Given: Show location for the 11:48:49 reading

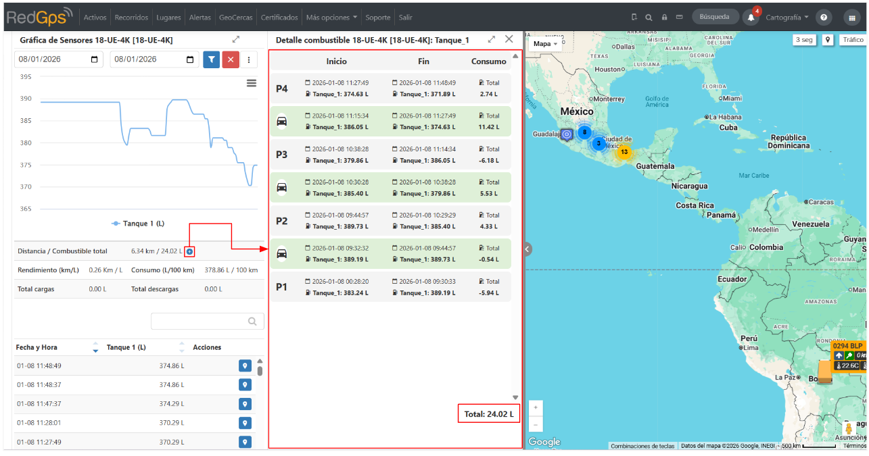Looking at the screenshot, I should click(245, 366).
